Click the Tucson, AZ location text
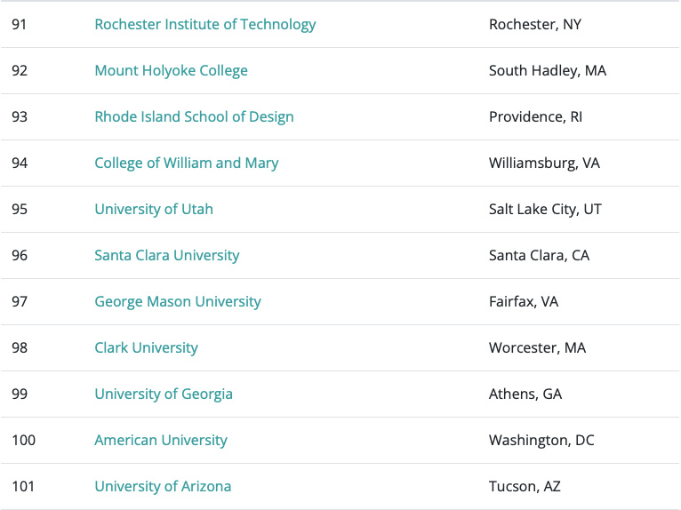This screenshot has height=510, width=681. click(525, 487)
